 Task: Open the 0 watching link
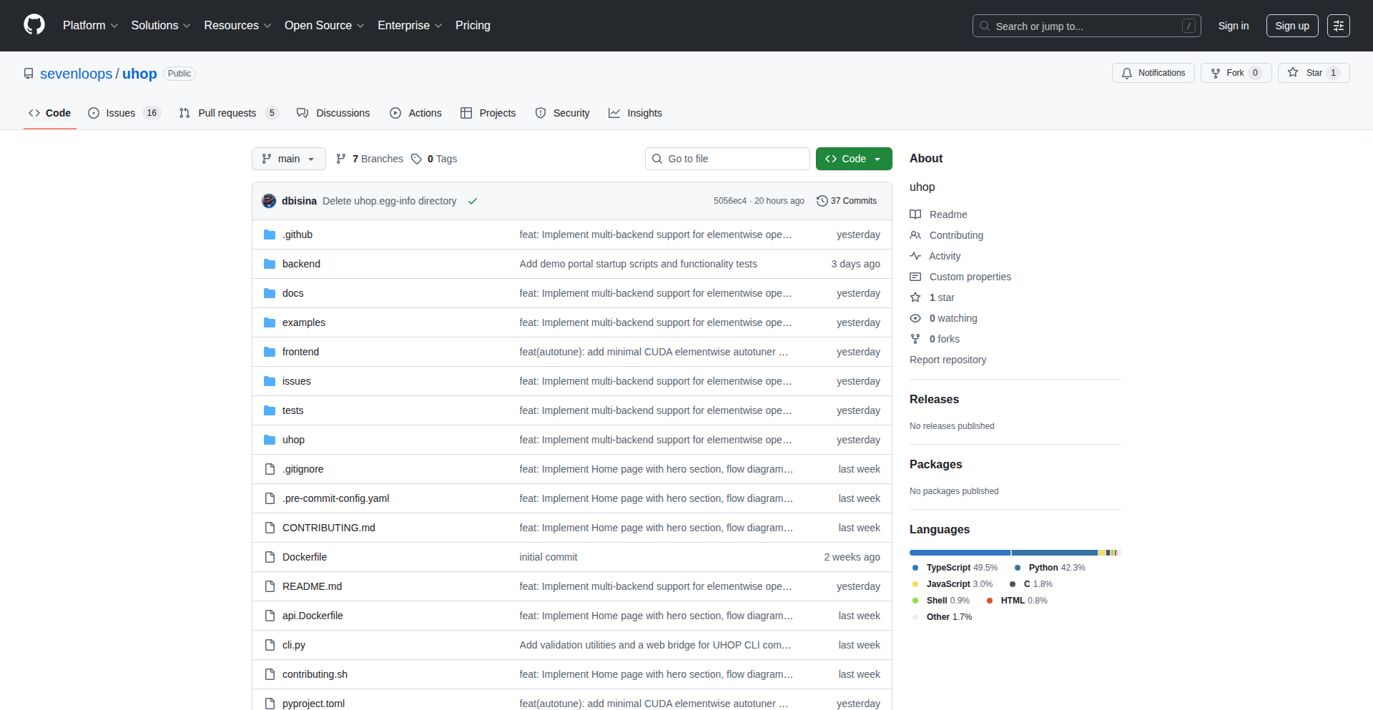953,318
